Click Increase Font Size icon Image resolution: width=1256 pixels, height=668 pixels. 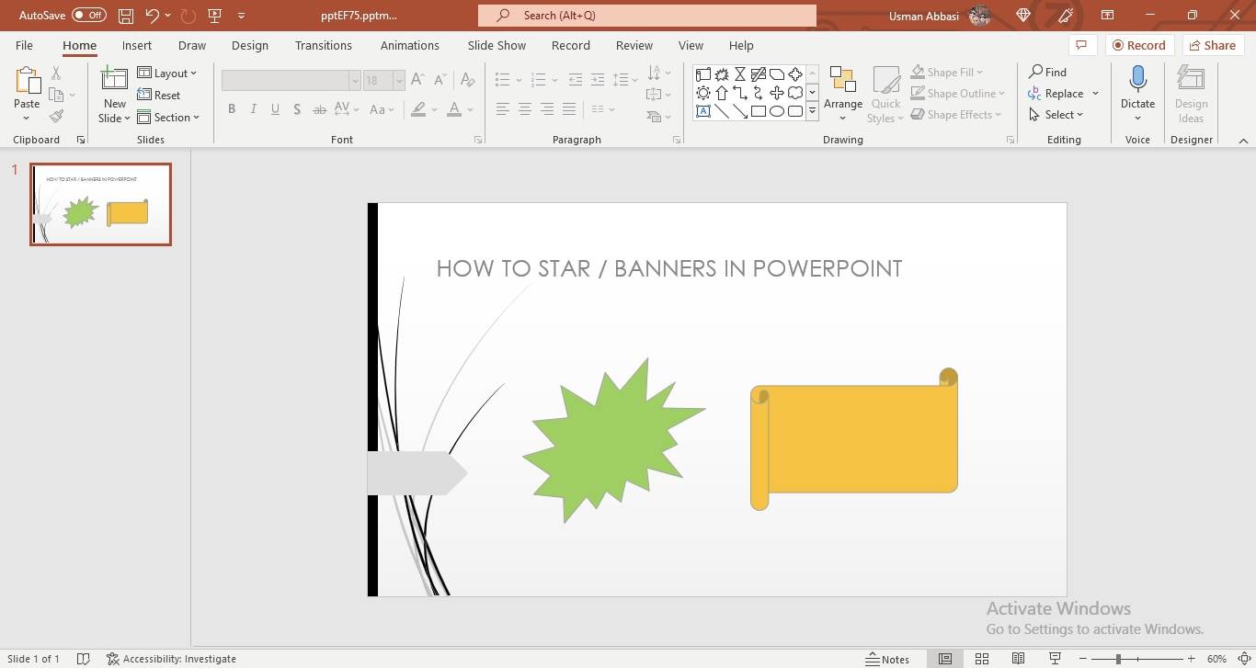pos(417,80)
